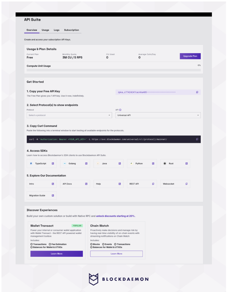Click the API Suite page title

point(32,20)
